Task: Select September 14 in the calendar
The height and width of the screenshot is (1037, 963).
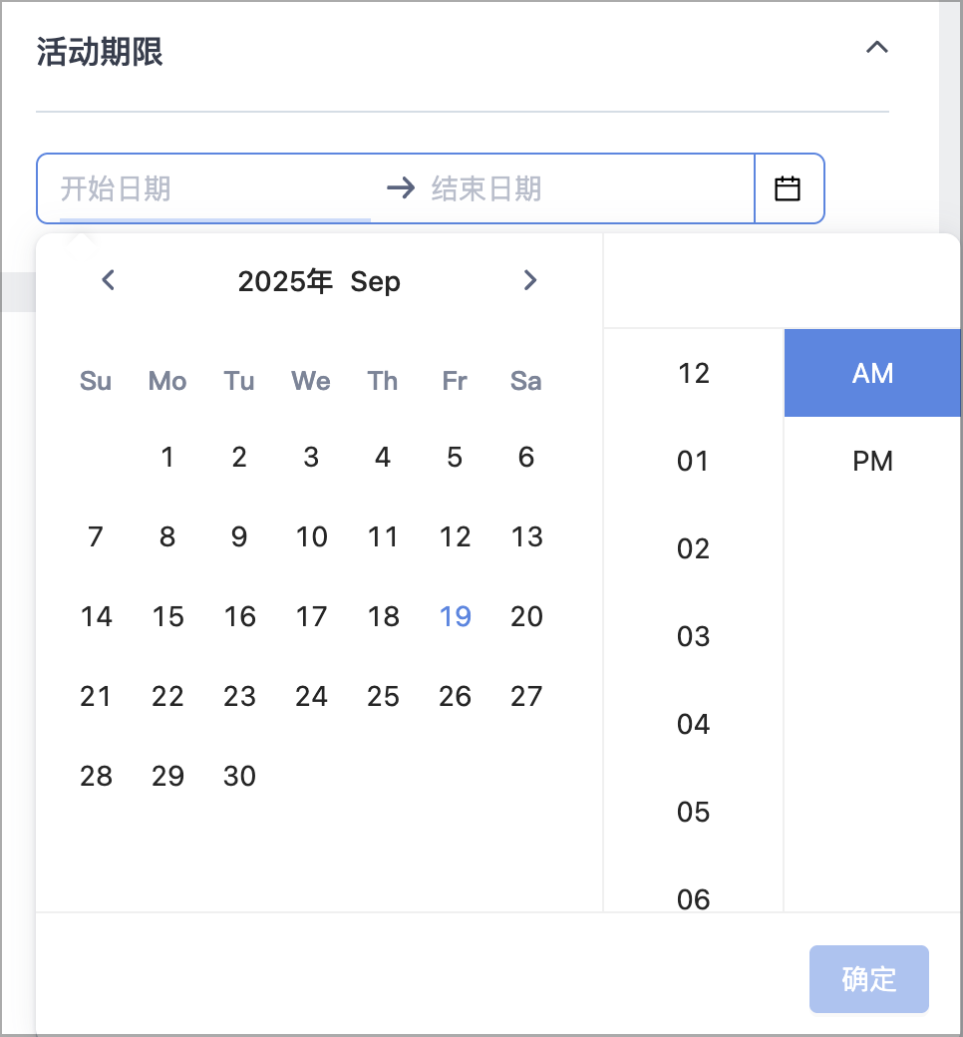Action: tap(96, 616)
